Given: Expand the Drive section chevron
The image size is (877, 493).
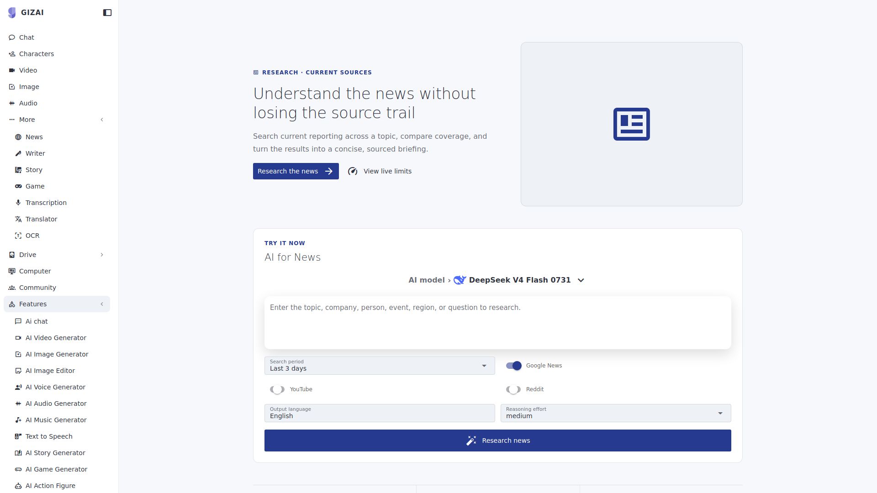Looking at the screenshot, I should coord(102,255).
